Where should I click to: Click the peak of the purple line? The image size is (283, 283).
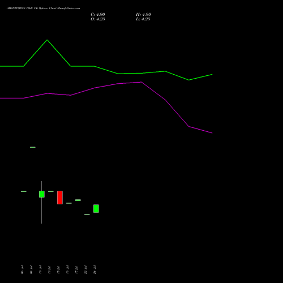[141, 82]
